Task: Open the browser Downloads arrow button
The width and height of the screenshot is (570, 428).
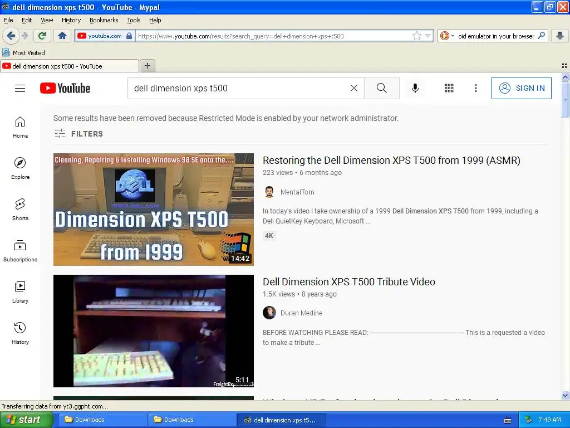Action: coord(560,36)
